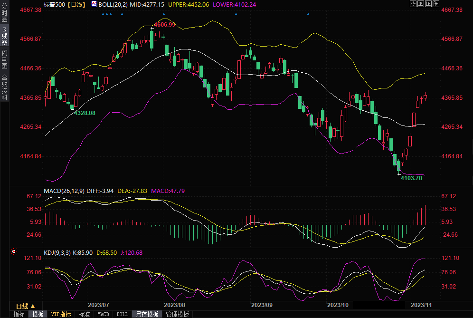
Task: Click the chart playback icon at top right
Action: [428, 4]
